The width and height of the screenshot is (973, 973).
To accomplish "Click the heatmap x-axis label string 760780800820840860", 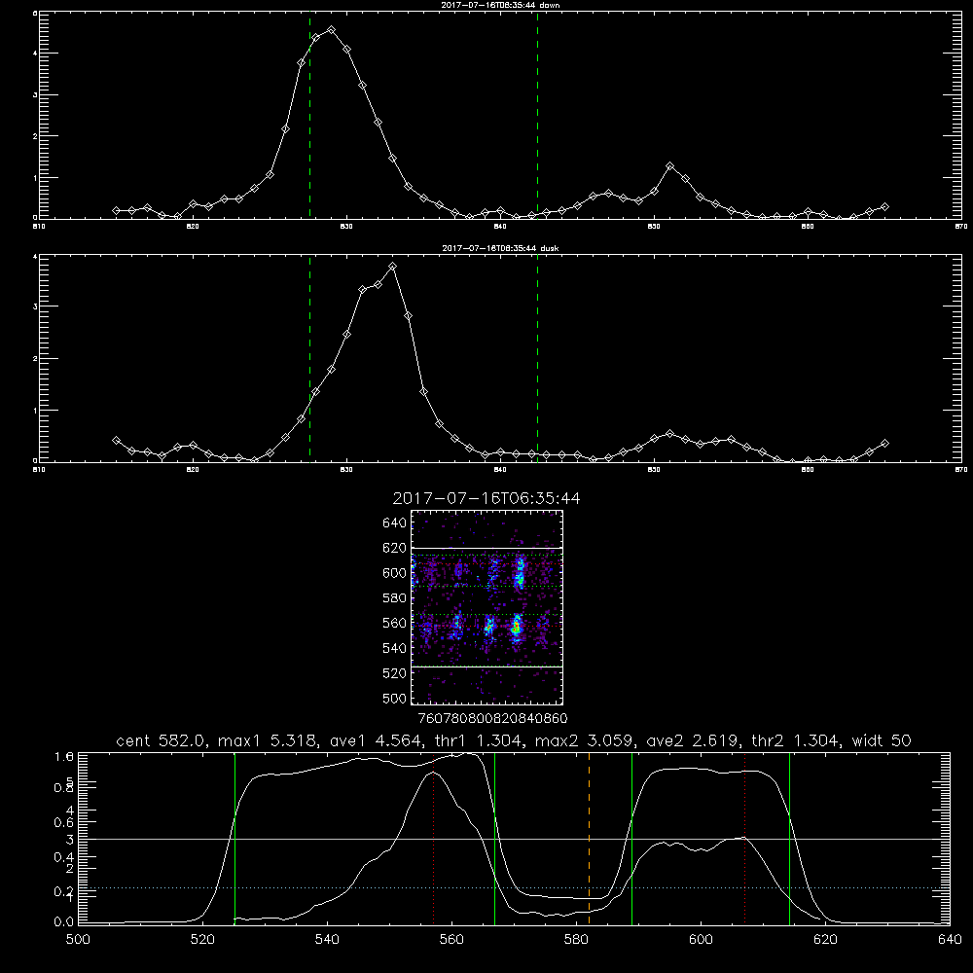I will pyautogui.click(x=492, y=718).
